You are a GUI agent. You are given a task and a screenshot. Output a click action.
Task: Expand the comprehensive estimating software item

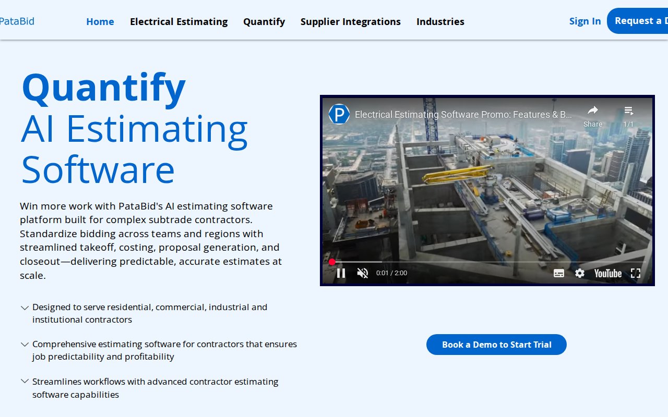click(25, 345)
